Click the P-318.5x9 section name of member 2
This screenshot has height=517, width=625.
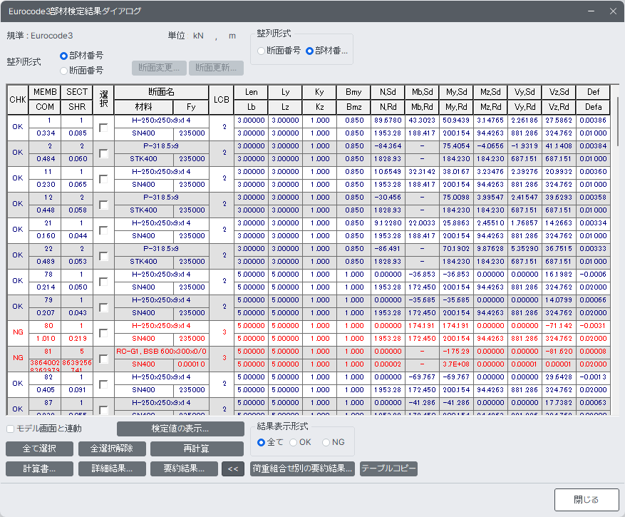pyautogui.click(x=162, y=146)
